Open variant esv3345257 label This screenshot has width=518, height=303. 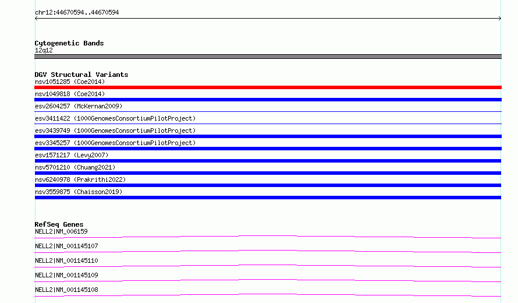coord(115,143)
